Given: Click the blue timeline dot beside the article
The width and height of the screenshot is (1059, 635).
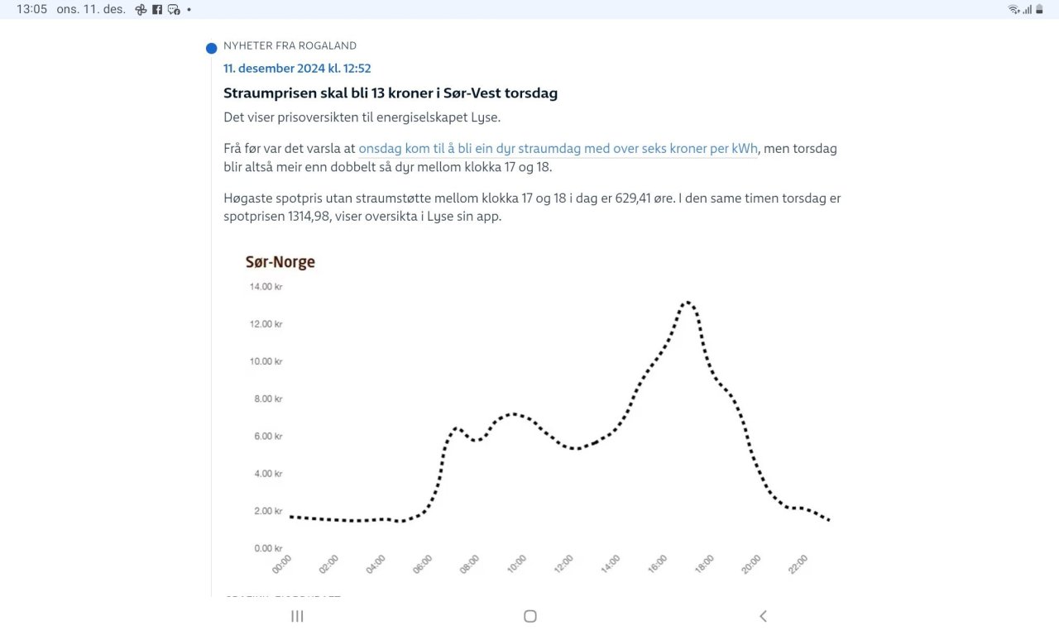Looking at the screenshot, I should 211,48.
